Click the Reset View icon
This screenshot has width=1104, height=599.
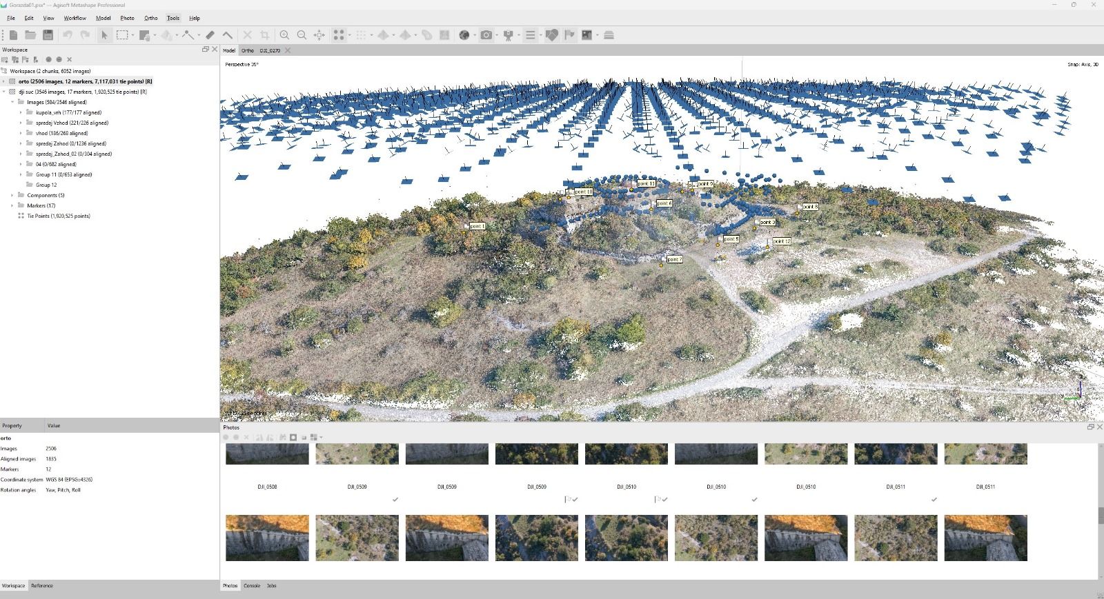[x=319, y=35]
